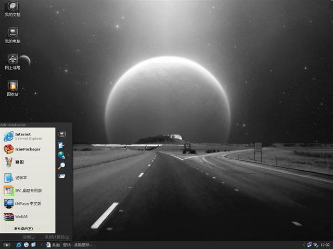The image size is (333, 249).
Task: Click the run icon below the magnifier
Action: point(62,176)
